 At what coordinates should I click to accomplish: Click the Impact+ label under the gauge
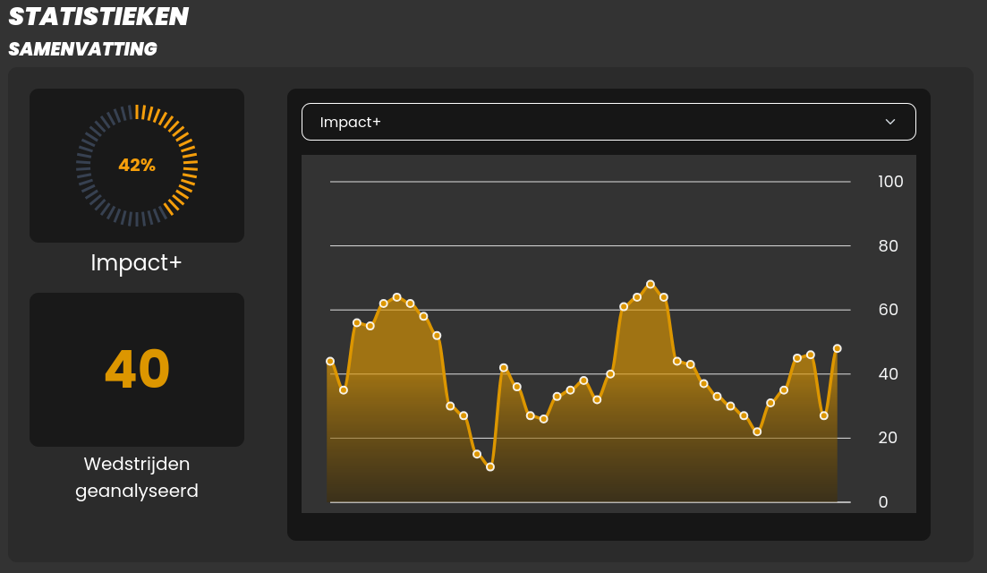coord(136,262)
